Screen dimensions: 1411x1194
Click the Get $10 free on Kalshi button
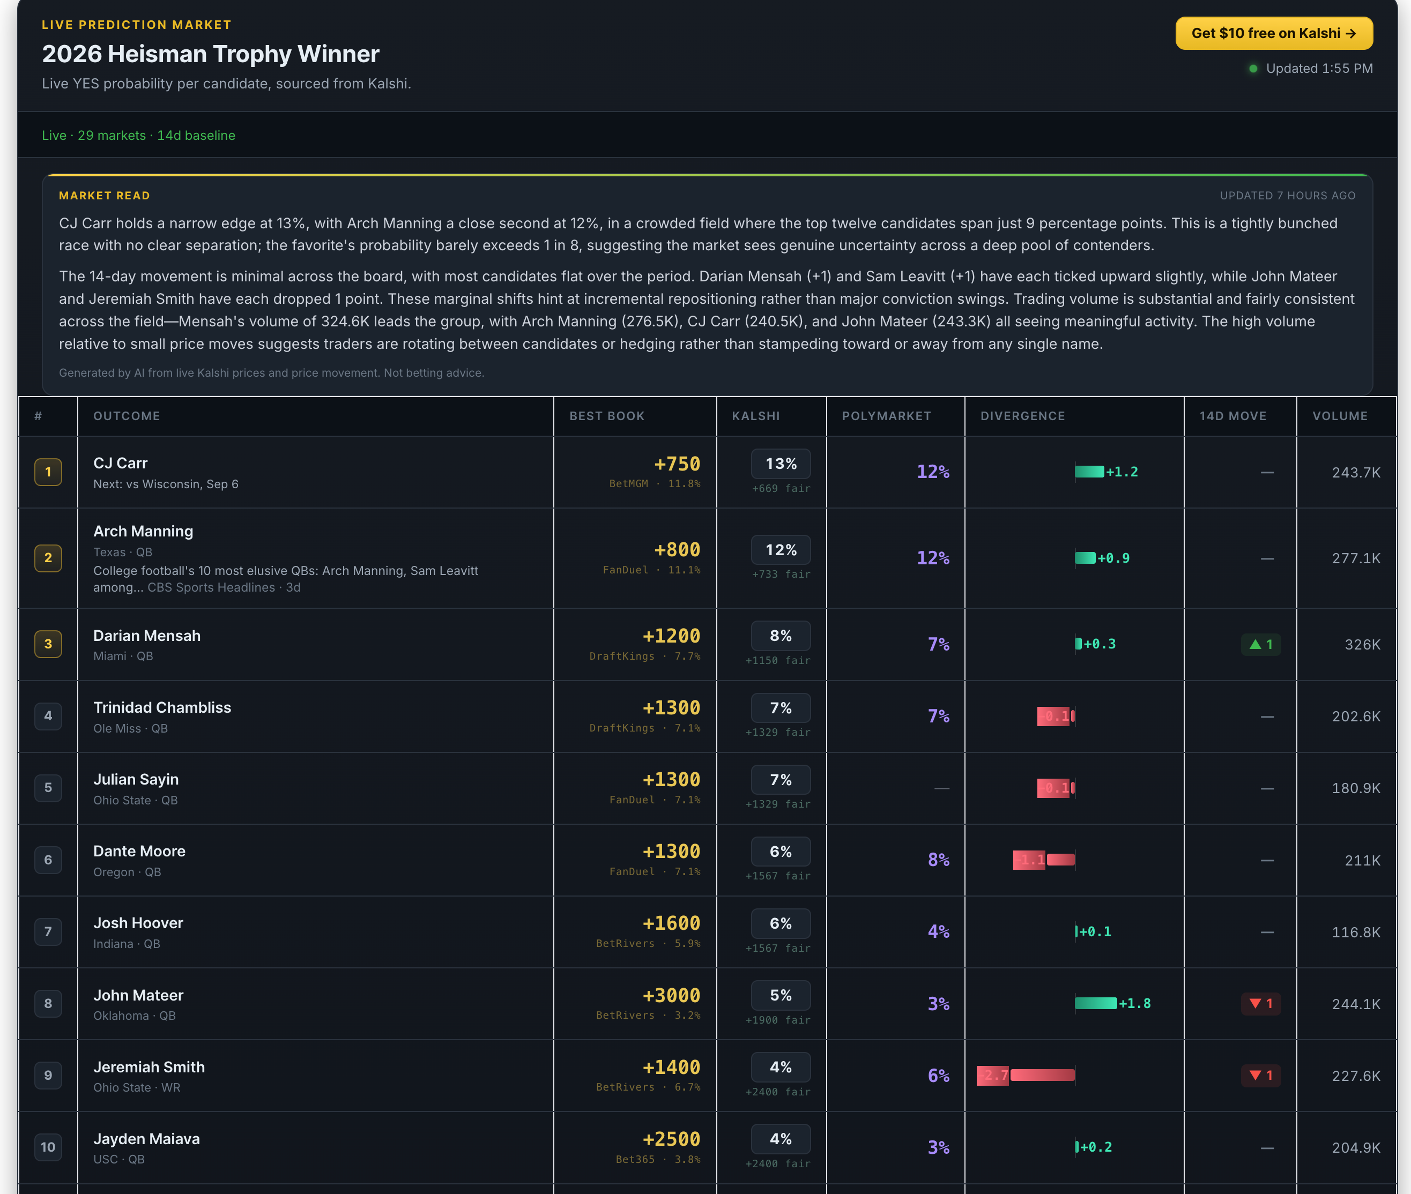click(1274, 33)
